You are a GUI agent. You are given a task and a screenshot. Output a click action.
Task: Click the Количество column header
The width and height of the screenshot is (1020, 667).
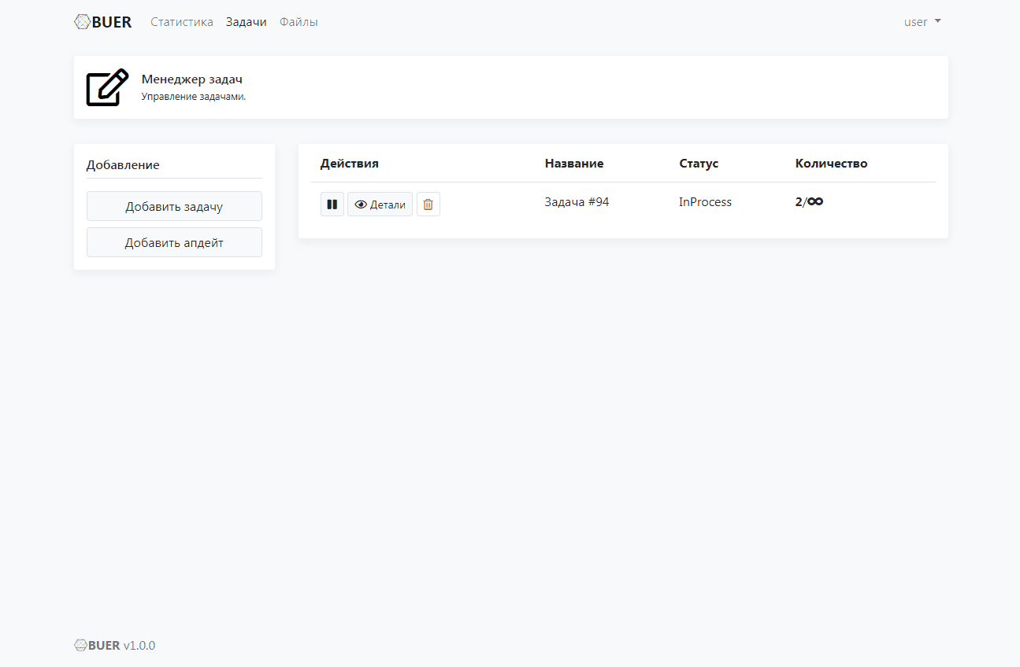(x=832, y=164)
